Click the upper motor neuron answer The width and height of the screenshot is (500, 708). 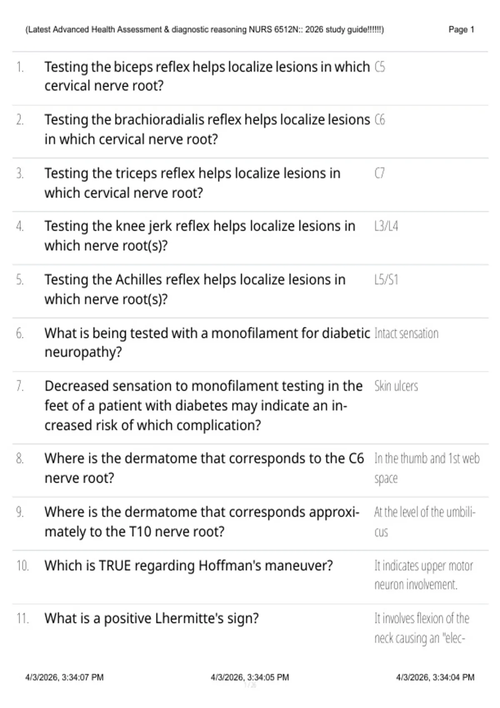(423, 575)
